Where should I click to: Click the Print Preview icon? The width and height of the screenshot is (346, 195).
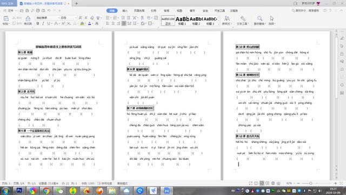click(43, 10)
